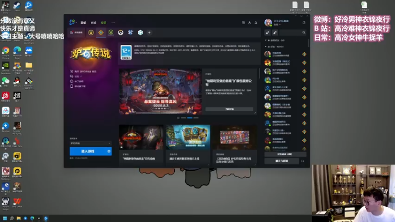The width and height of the screenshot is (395, 222).
Task: Click the arrow icon beside Chats and Groups
Action: coord(303,161)
